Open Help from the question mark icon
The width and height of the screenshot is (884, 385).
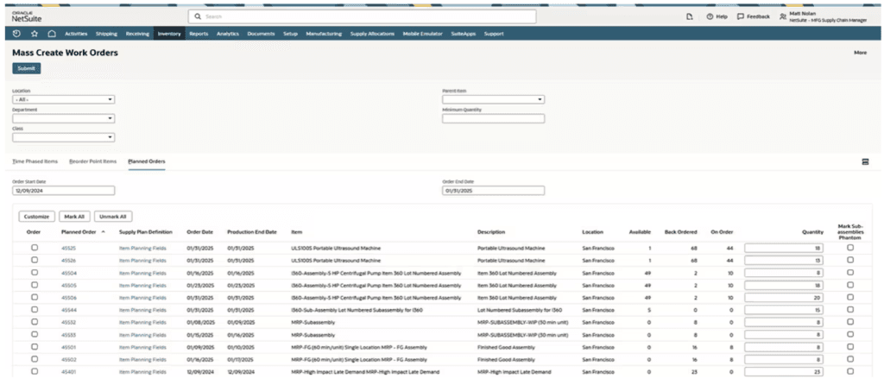point(710,16)
